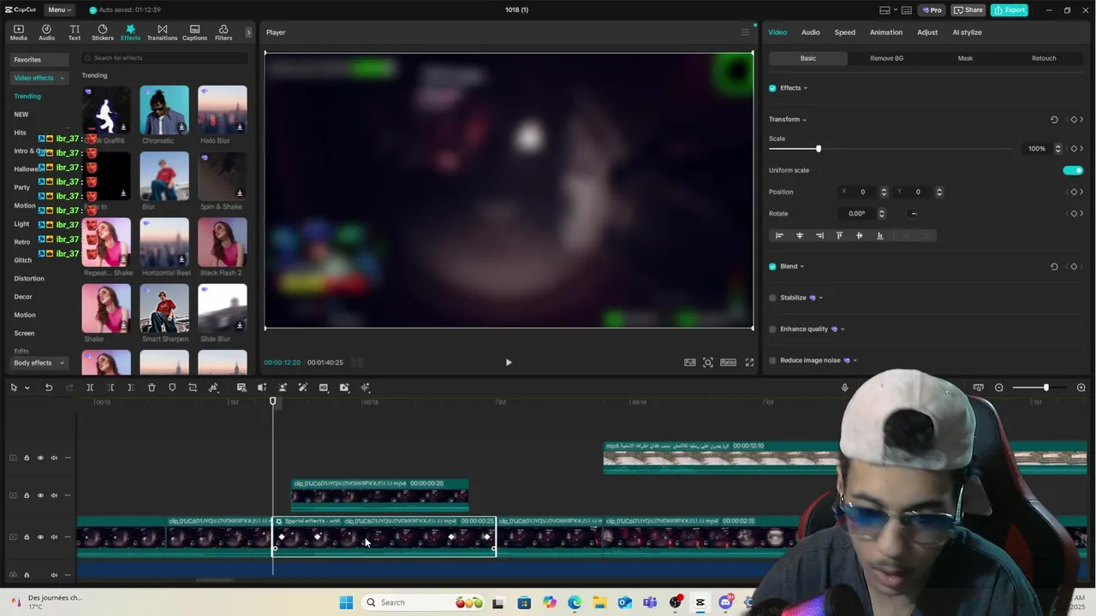Click timeline zoom slider handle
This screenshot has height=616, width=1096.
(x=1045, y=388)
